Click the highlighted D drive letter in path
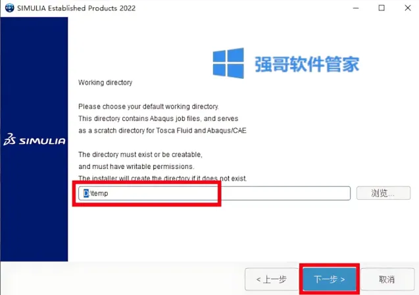 point(86,193)
